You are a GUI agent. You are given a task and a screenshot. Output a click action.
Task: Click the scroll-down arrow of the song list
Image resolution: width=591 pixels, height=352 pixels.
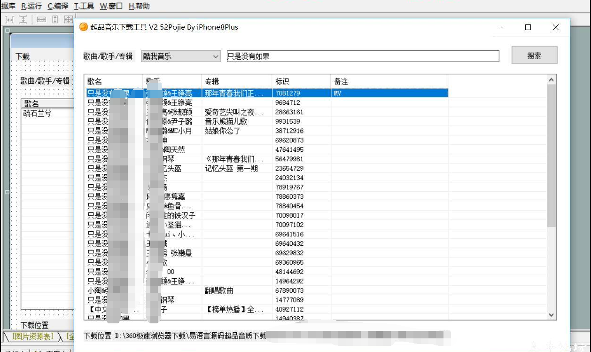coord(552,315)
